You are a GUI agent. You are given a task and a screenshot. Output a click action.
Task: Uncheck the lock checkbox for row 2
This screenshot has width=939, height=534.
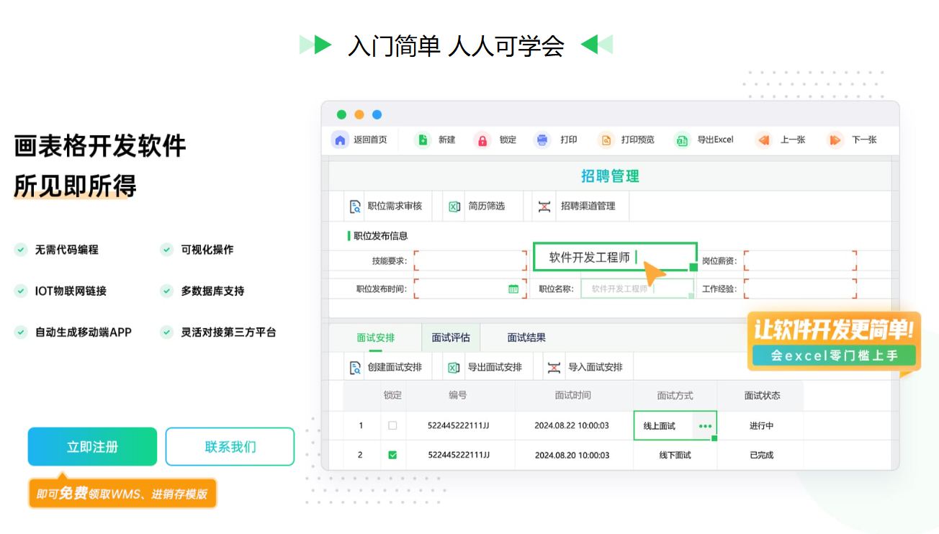(x=393, y=454)
